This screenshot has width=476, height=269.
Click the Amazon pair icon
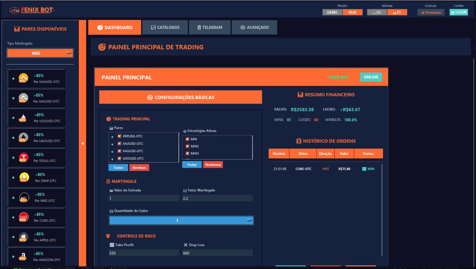(x=23, y=254)
